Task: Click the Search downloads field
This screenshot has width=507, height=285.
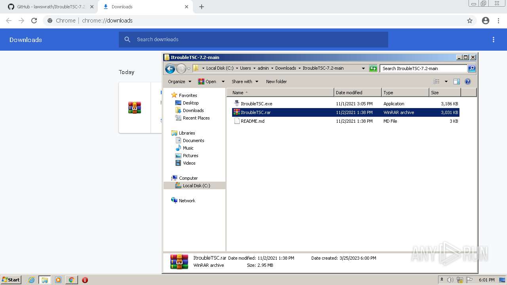Action: pos(253,40)
